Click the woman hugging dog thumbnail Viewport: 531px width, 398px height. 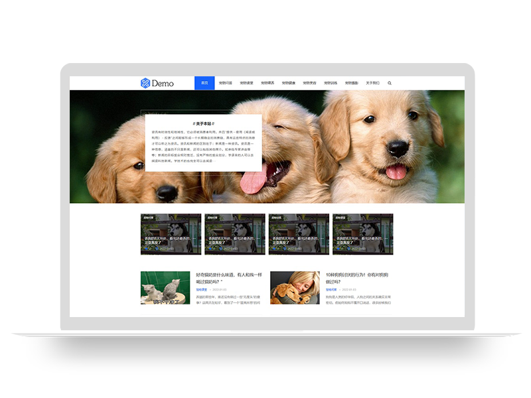tap(295, 287)
